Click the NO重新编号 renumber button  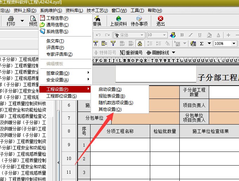point(131,53)
